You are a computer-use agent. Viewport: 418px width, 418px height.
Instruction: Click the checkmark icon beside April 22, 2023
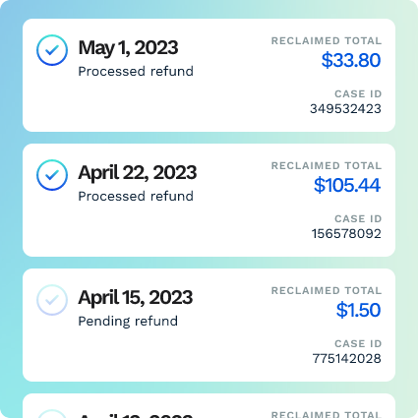(x=52, y=175)
